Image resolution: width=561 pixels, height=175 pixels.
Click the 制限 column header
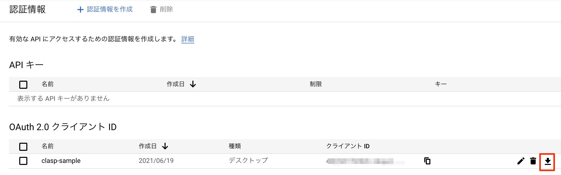[316, 84]
